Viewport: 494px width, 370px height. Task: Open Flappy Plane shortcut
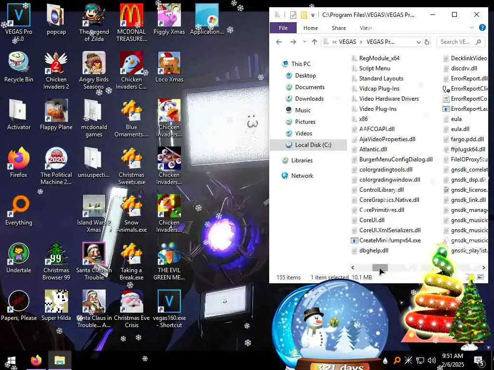pyautogui.click(x=56, y=115)
